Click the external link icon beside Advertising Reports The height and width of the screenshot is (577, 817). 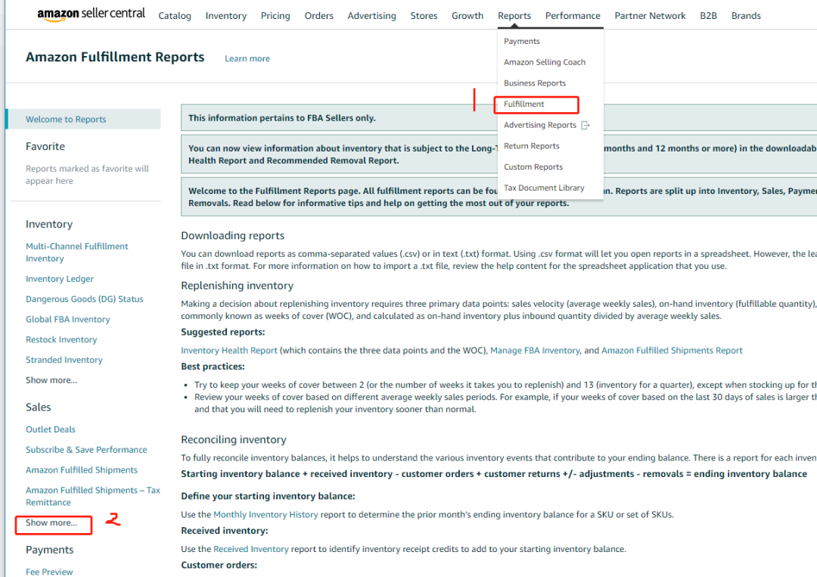pyautogui.click(x=586, y=125)
